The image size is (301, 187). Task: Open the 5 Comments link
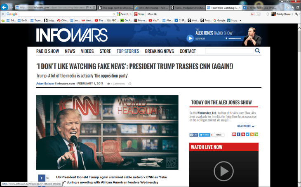point(116,84)
